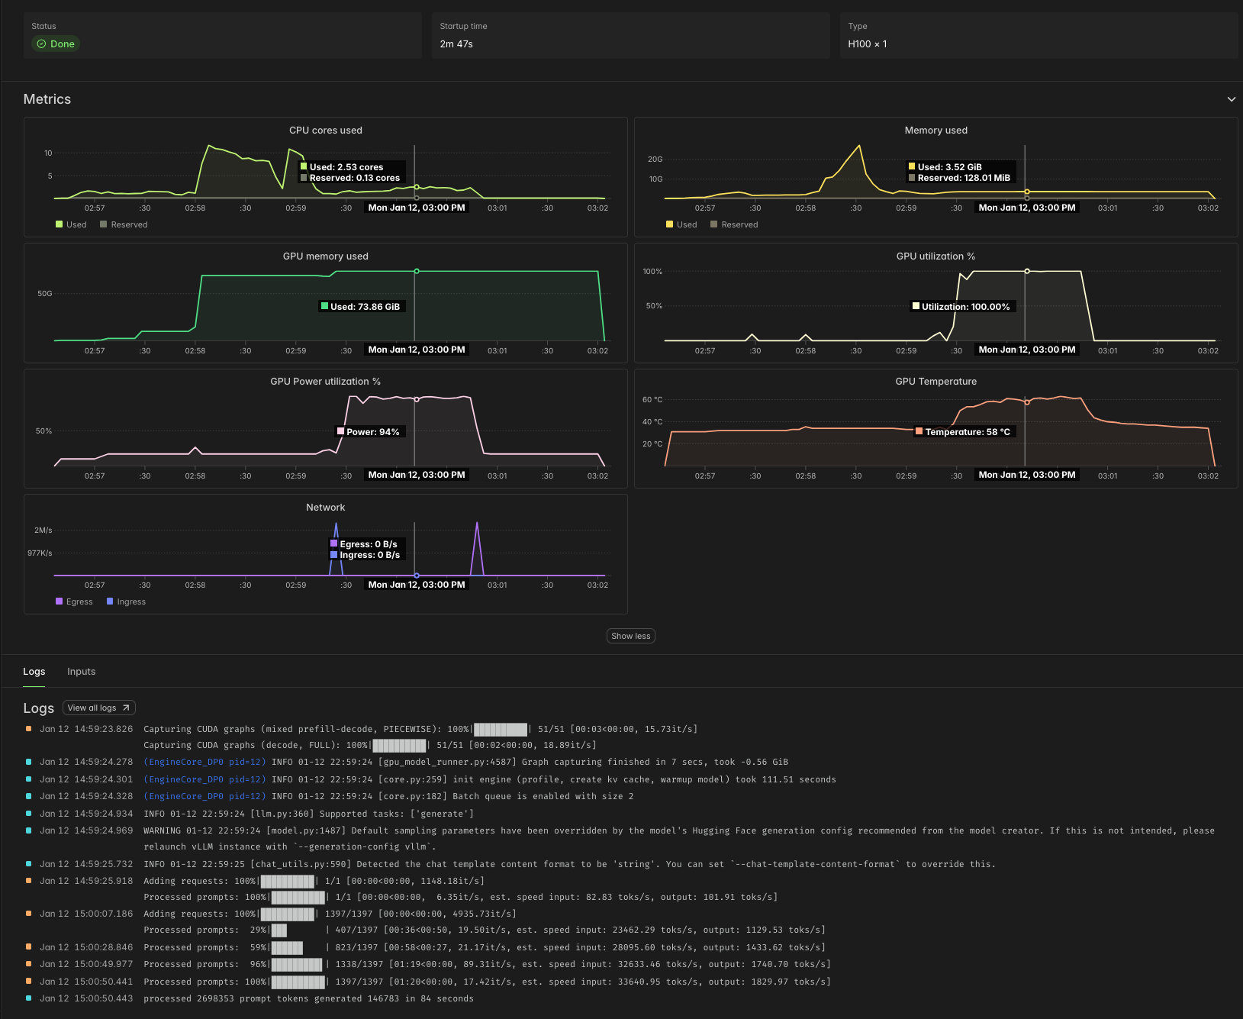The width and height of the screenshot is (1243, 1019).
Task: Click the orange square in the Temperature tooltip
Action: click(x=919, y=431)
